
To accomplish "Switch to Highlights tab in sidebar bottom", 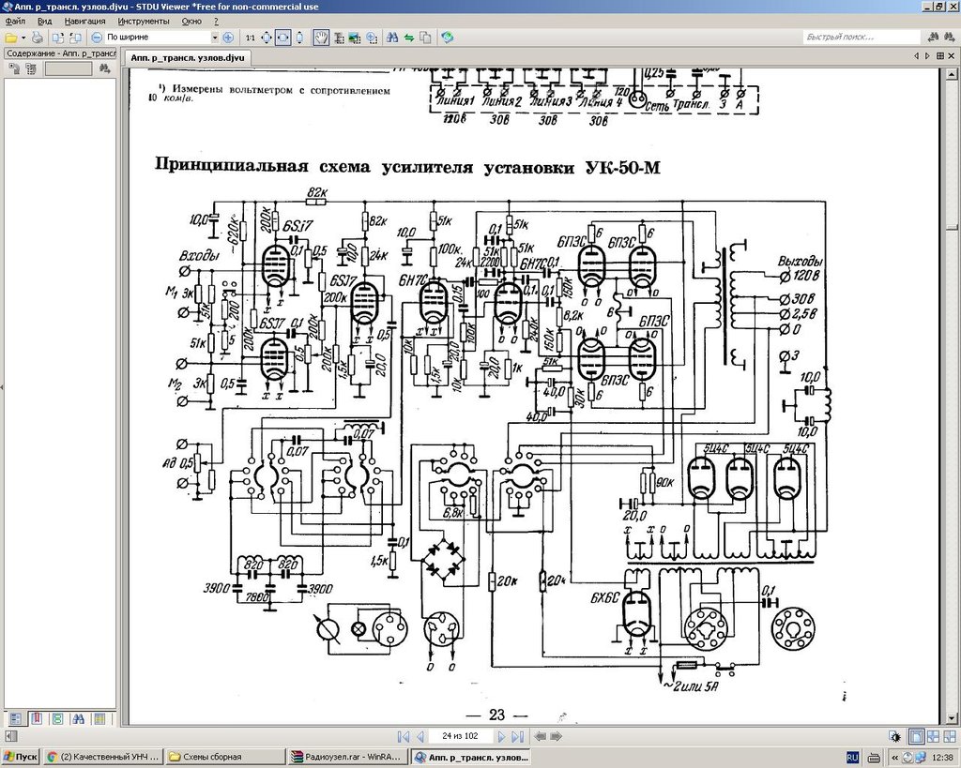I will (99, 719).
